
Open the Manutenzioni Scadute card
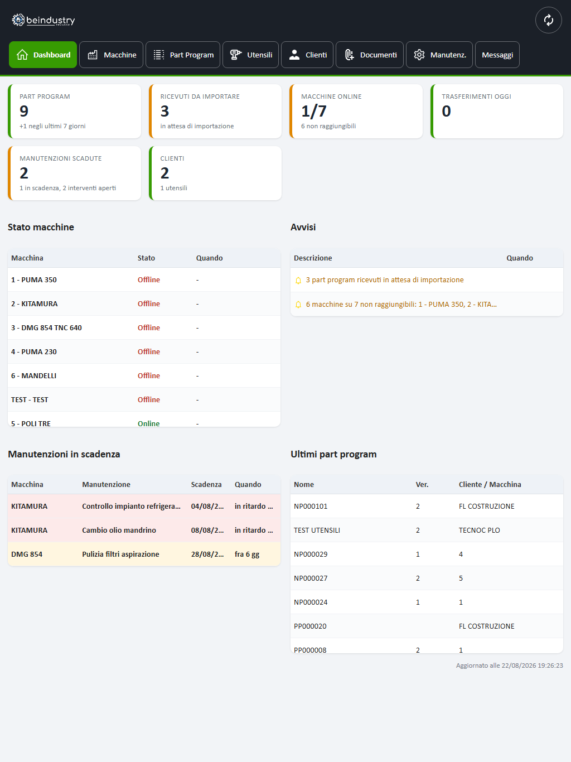[74, 173]
